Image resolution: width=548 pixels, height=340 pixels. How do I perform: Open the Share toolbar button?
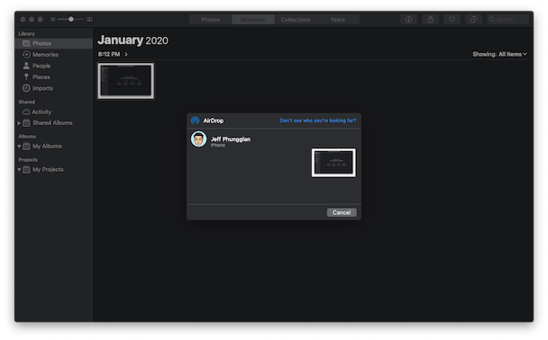(x=431, y=20)
